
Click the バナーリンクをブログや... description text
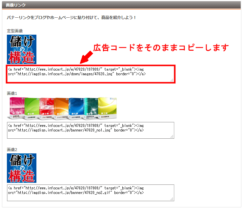tap(71, 18)
